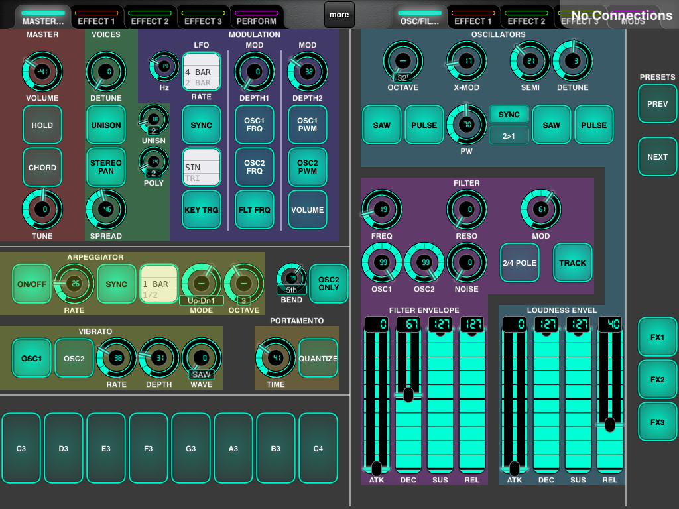Toggle the CHORD button
Viewport: 679px width, 509px height.
click(42, 168)
